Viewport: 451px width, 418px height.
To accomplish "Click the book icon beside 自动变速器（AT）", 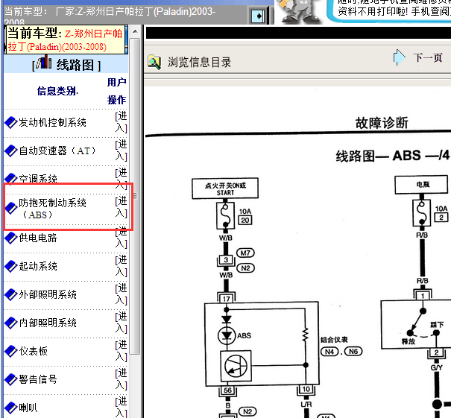I will point(11,151).
